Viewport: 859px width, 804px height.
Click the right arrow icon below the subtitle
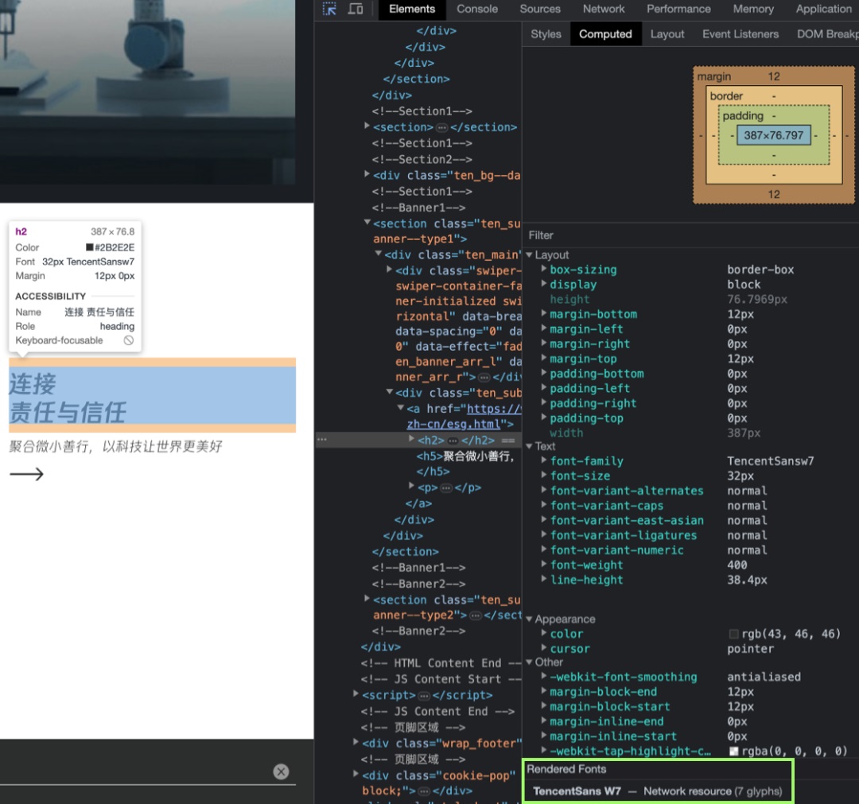click(26, 475)
